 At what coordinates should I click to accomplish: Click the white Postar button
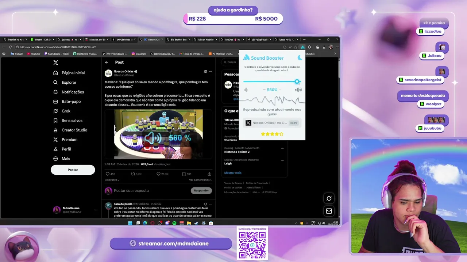73,170
